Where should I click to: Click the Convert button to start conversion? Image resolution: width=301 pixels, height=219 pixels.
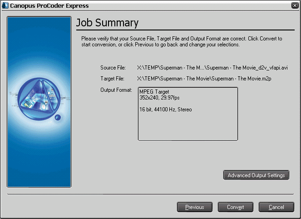(236, 207)
